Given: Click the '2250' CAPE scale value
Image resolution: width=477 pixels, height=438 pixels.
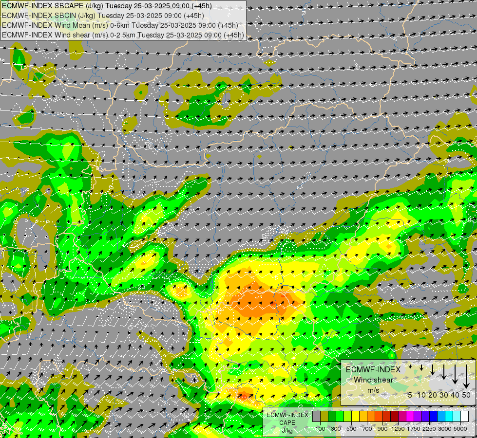Looking at the screenshot, I should point(430,429).
